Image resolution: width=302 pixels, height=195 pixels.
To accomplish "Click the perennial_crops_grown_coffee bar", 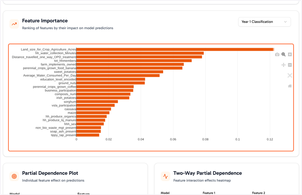I will tap(105, 87).
